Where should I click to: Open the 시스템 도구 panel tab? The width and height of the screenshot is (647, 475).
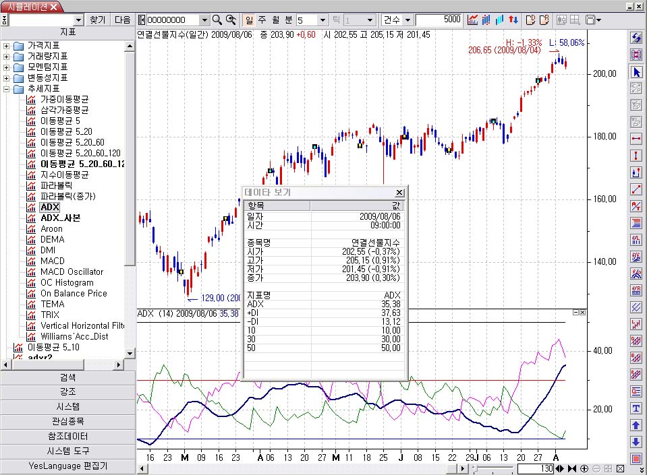[67, 451]
